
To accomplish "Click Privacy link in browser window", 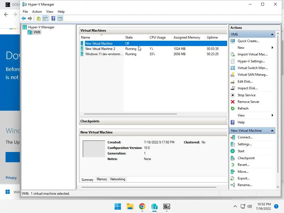I will pyautogui.click(x=11, y=178).
